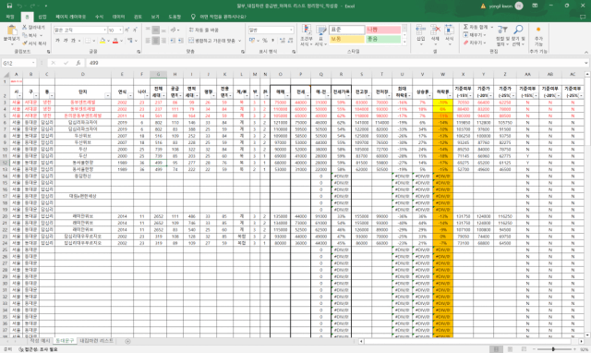Toggle wrap text (자동 줄 바꿈)
Image resolution: width=591 pixels, height=353 pixels.
(x=203, y=30)
